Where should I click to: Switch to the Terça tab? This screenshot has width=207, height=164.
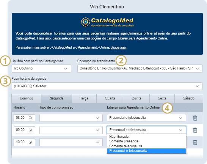84,98
